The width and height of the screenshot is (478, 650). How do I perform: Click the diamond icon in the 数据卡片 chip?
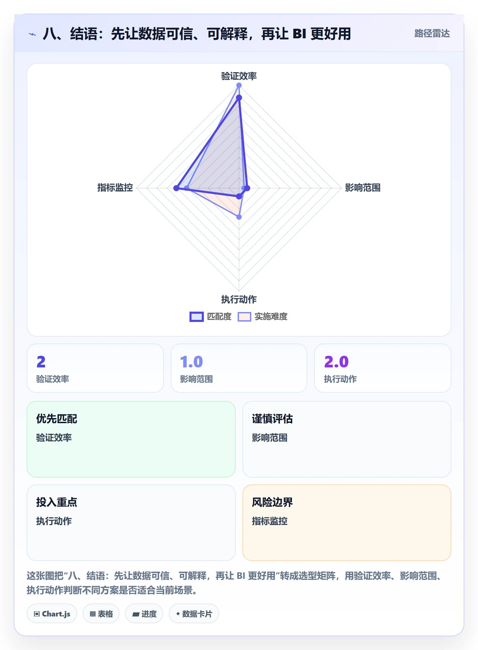pyautogui.click(x=178, y=614)
